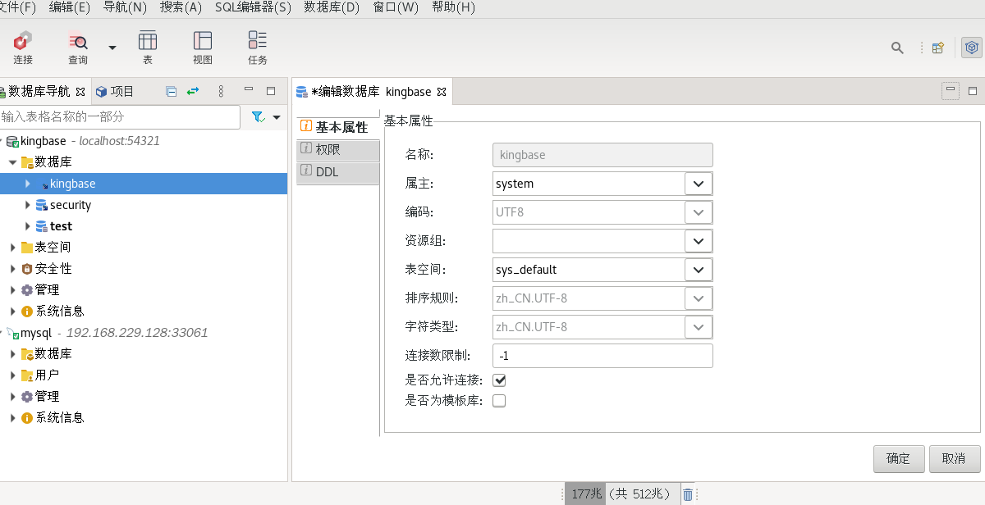This screenshot has height=505, width=985.
Task: Click the 取消 button
Action: point(954,458)
